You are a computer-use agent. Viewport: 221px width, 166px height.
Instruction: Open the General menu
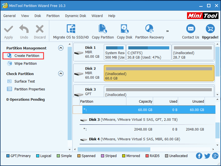point(9,16)
